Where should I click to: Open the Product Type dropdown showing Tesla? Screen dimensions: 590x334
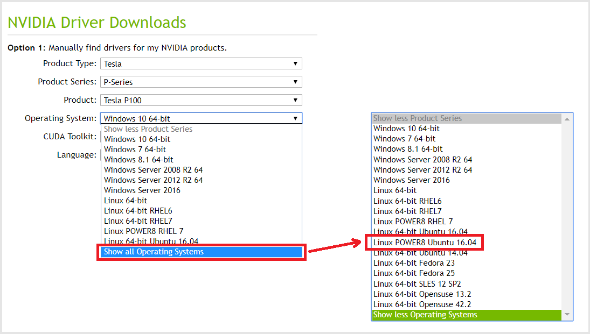click(x=201, y=63)
